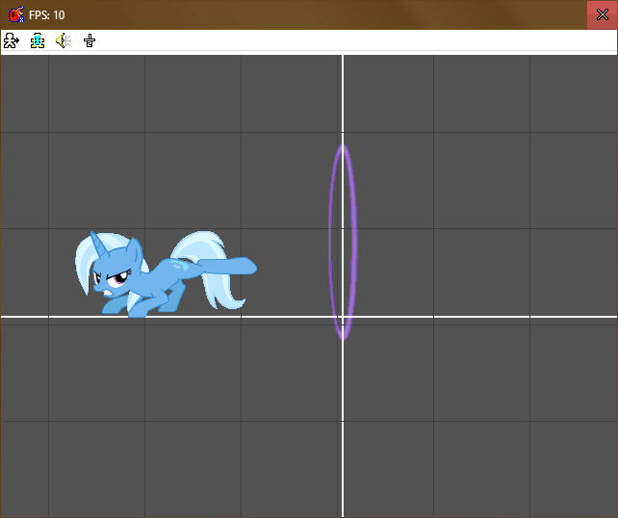
Task: Click the blue pony character sprite
Action: pyautogui.click(x=166, y=274)
